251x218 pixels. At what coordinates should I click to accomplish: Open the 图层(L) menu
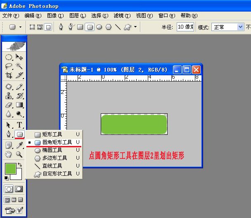click(x=78, y=16)
